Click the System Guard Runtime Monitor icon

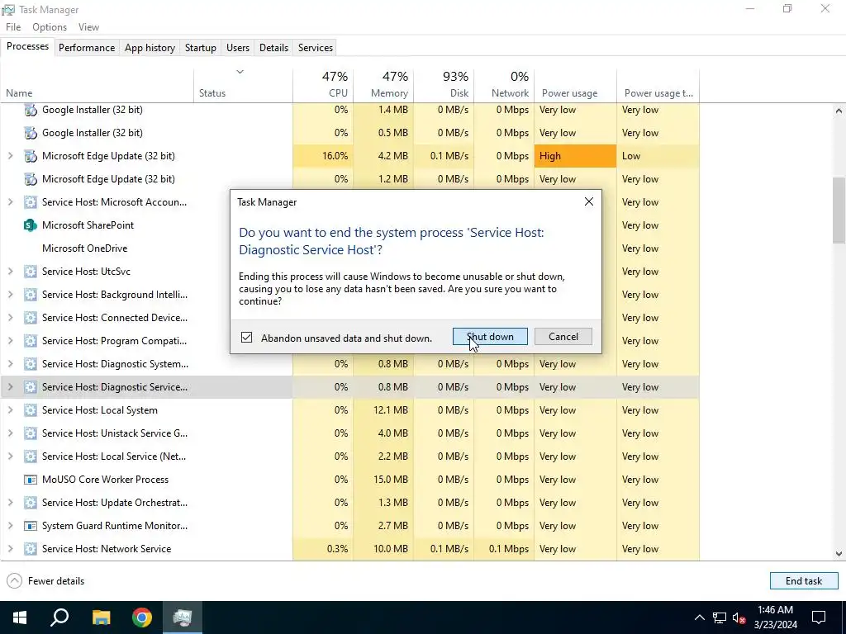(31, 526)
